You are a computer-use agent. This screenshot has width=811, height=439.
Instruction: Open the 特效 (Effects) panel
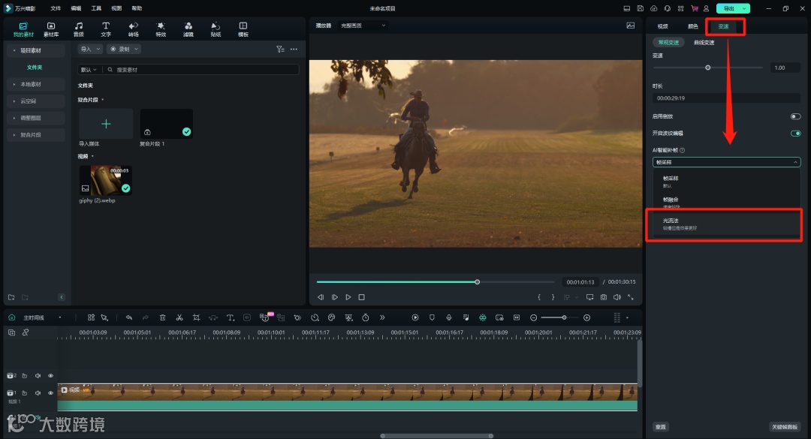pos(161,29)
